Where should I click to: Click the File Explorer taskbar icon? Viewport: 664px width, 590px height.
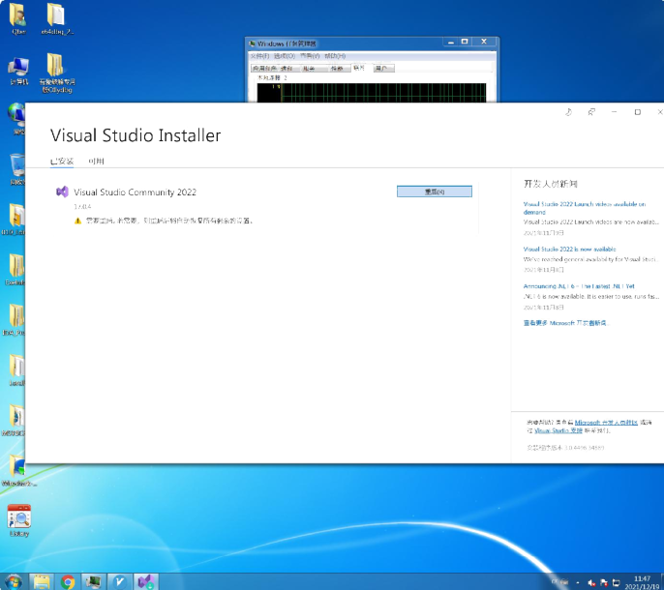(42, 581)
